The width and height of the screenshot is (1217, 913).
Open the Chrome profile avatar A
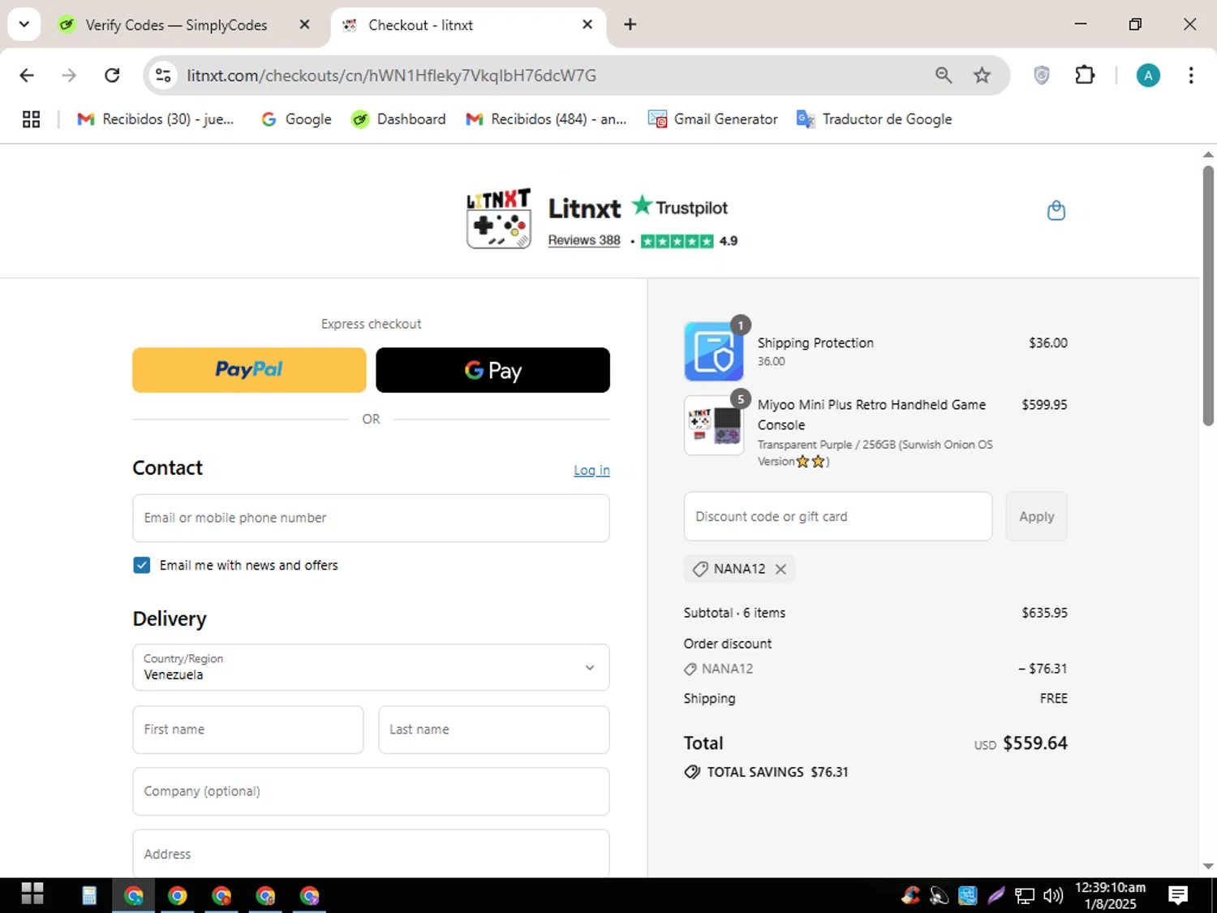point(1147,75)
